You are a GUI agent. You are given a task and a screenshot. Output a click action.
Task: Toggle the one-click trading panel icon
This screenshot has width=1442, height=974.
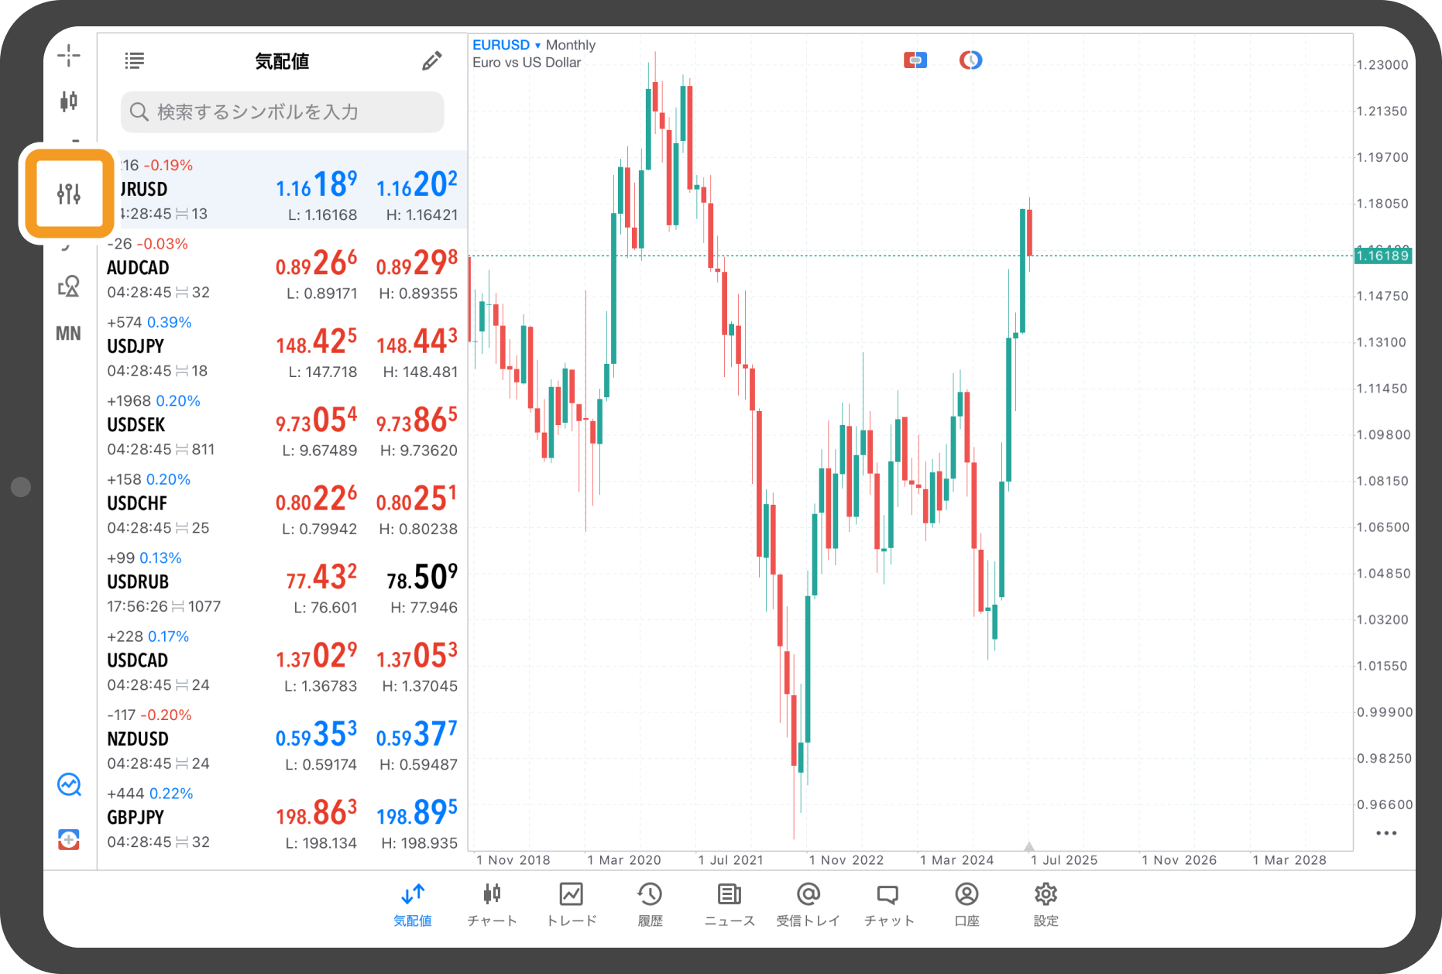tap(915, 60)
